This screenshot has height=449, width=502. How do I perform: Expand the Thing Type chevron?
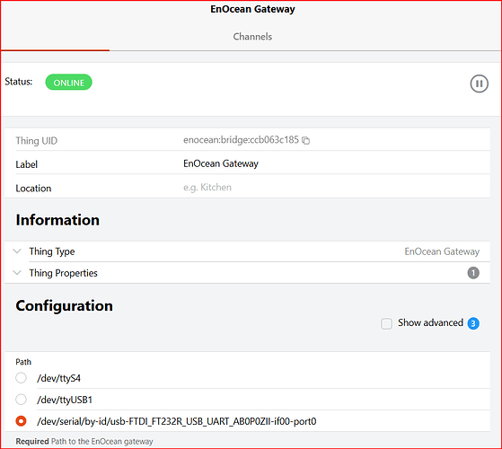[x=17, y=251]
